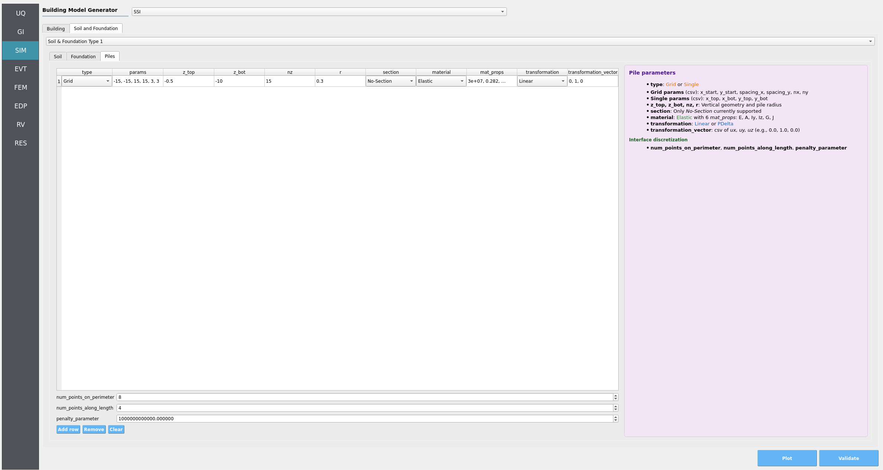The image size is (883, 470).
Task: Switch to the Building tab
Action: point(56,29)
